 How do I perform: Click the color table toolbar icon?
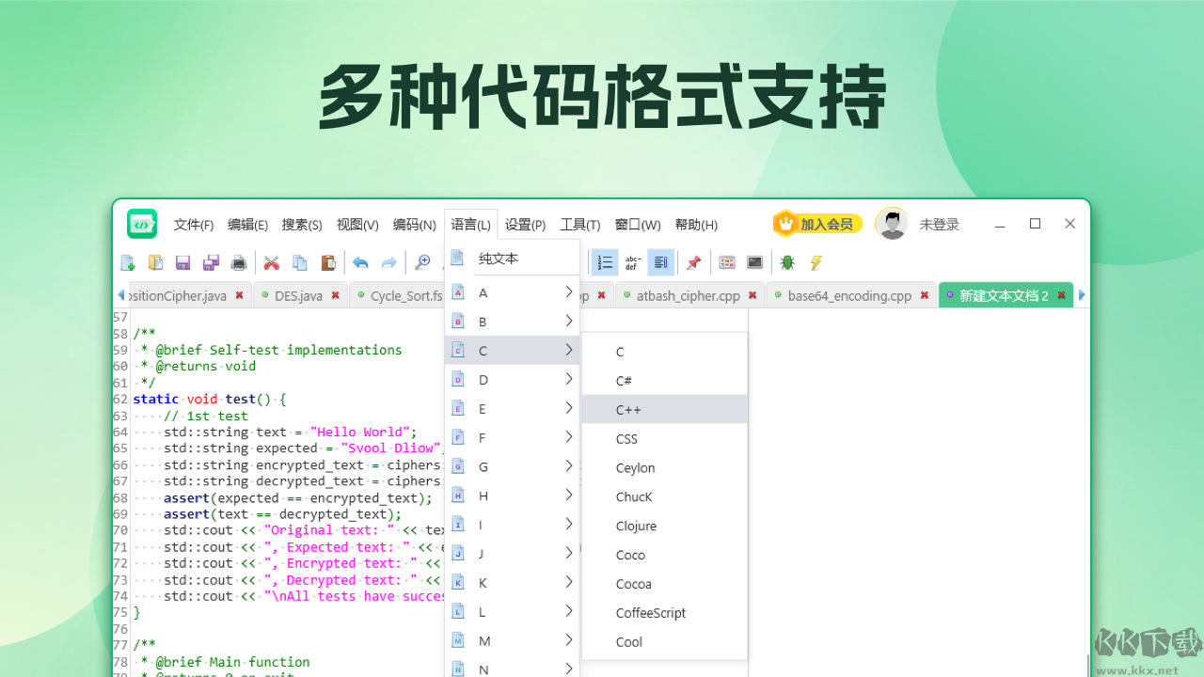[x=727, y=262]
